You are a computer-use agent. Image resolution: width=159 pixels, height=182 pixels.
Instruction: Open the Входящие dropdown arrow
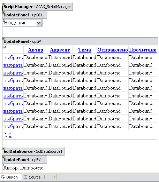(x=39, y=23)
